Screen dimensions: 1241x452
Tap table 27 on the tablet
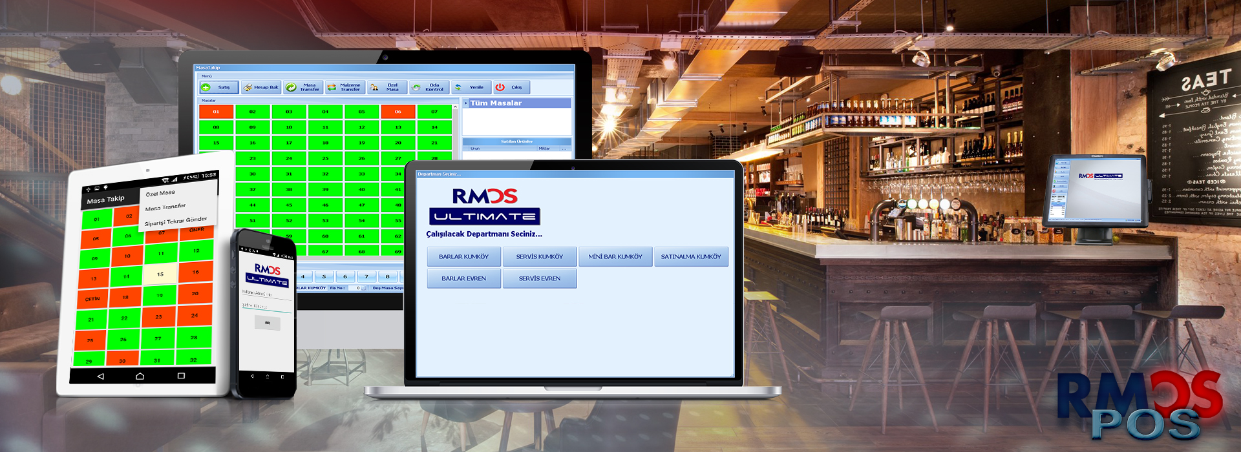(158, 338)
